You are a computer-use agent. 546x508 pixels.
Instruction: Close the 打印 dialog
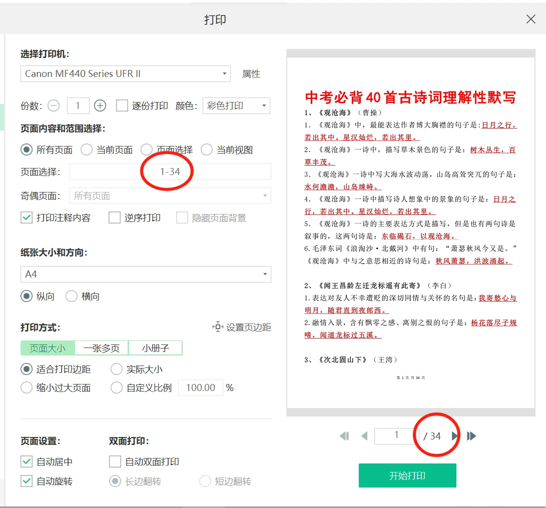coord(530,19)
